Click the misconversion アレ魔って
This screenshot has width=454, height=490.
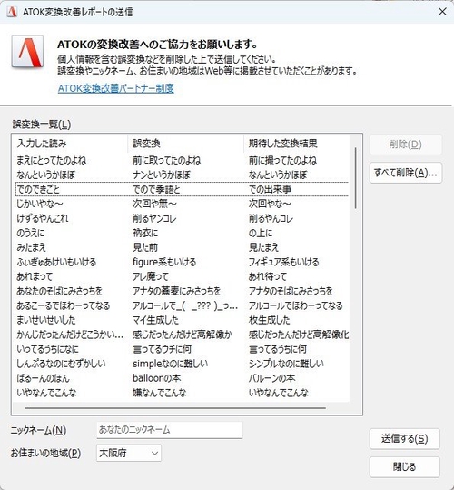coord(151,276)
